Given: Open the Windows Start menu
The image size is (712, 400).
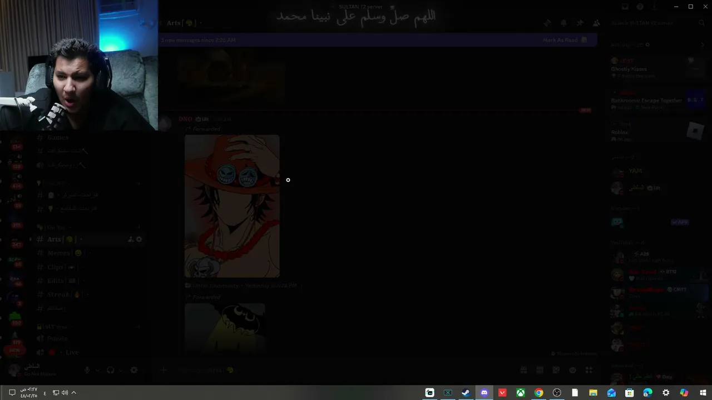Looking at the screenshot, I should pyautogui.click(x=703, y=393).
